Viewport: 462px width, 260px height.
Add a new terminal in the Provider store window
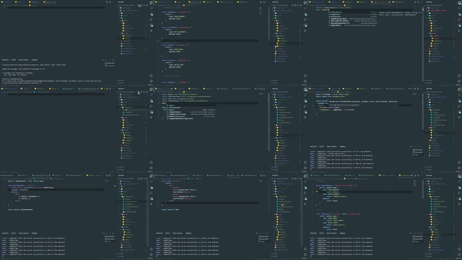pos(410,146)
